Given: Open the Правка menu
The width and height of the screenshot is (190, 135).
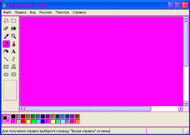Looking at the screenshot, I should tap(21, 12).
